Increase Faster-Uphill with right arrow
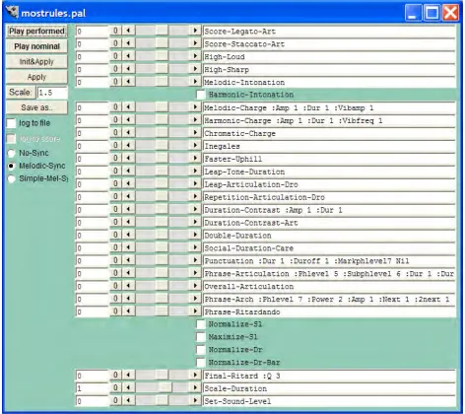The image size is (465, 414). 195,158
